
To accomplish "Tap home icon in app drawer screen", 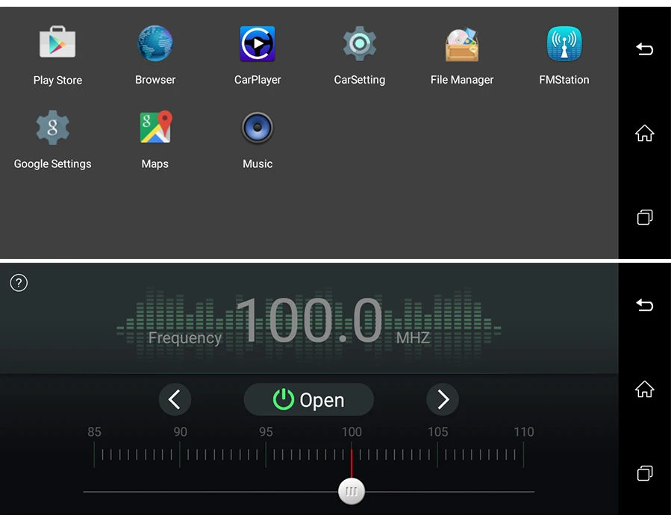I will point(644,133).
